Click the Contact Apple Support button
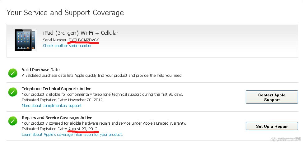This screenshot has width=303, height=143. pyautogui.click(x=272, y=97)
